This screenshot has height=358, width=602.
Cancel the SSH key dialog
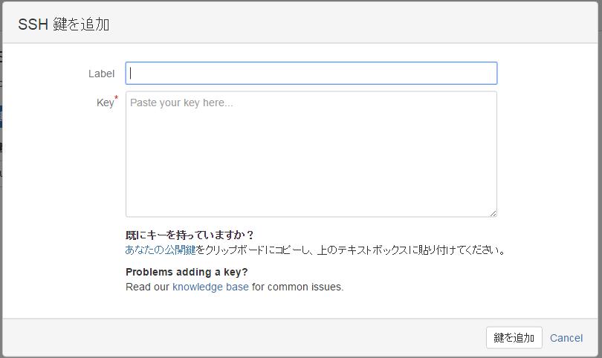point(566,338)
